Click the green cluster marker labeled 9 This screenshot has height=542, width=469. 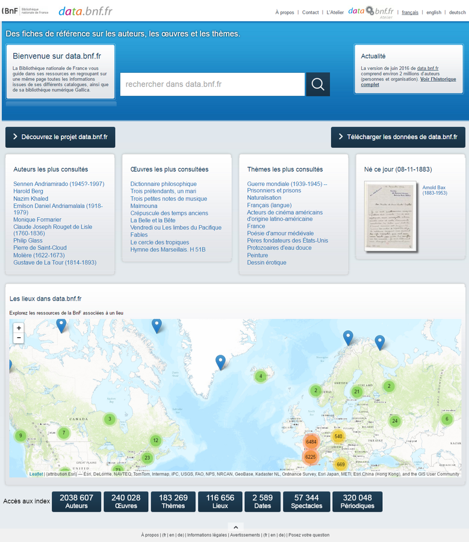tap(20, 435)
